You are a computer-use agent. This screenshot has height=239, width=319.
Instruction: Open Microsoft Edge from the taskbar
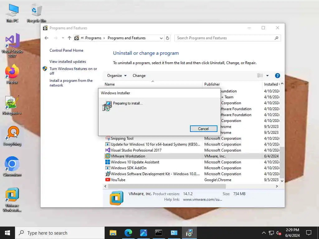click(x=128, y=233)
